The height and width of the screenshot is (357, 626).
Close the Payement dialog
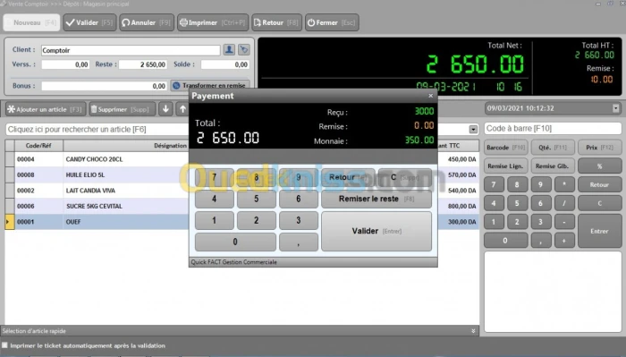pyautogui.click(x=430, y=96)
